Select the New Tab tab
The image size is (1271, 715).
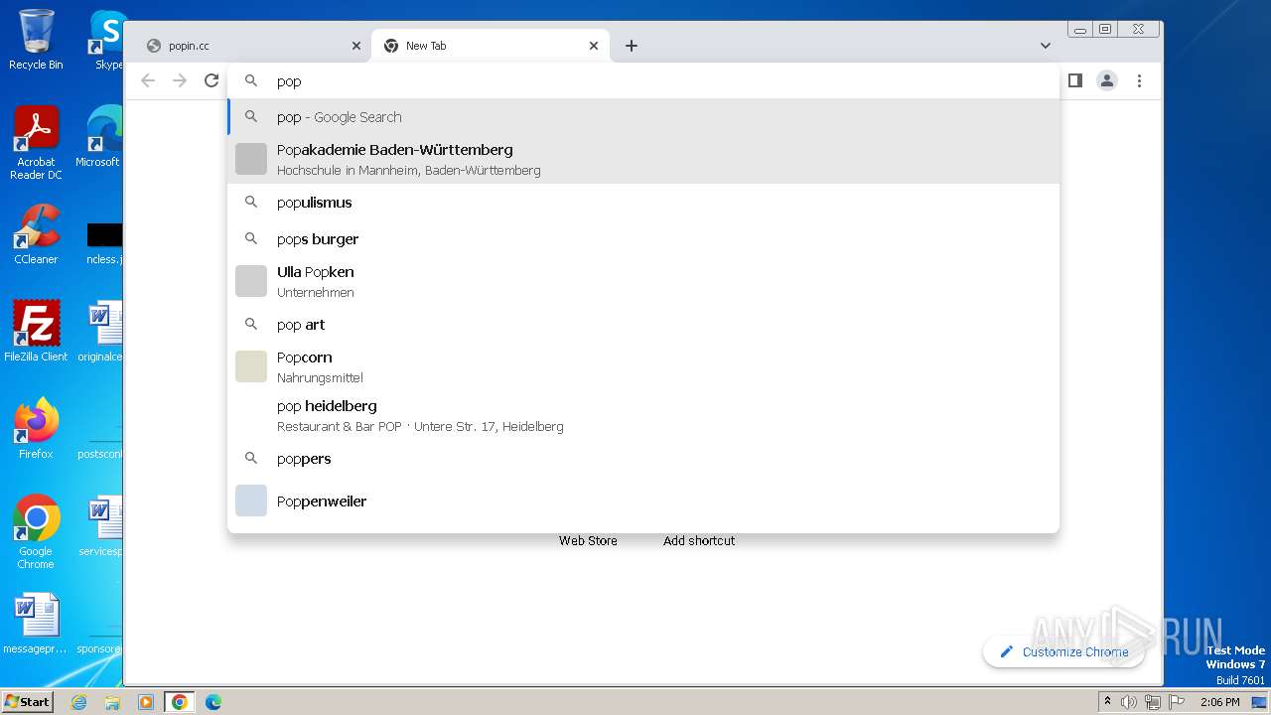pos(491,46)
